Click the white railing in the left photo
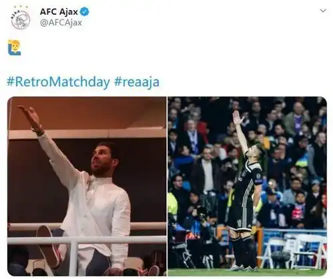The image size is (333, 279). tap(87, 240)
